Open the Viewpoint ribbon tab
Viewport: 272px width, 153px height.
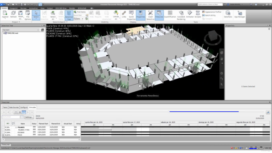(13, 8)
